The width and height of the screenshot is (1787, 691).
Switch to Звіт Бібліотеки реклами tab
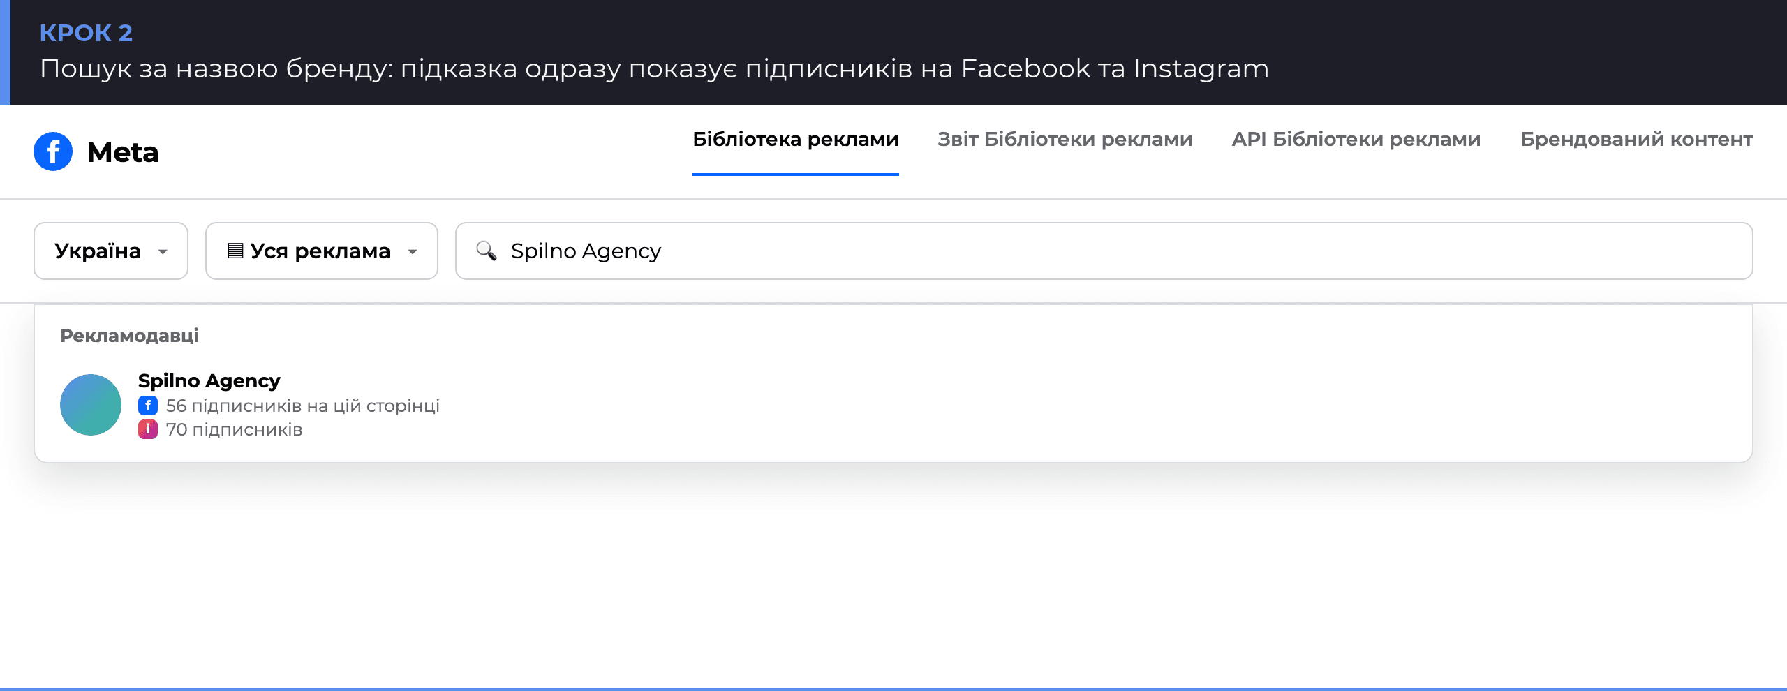click(1065, 140)
